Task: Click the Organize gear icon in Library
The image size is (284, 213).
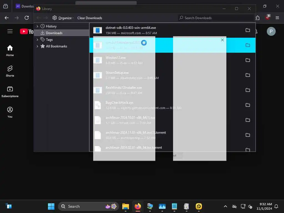Action: point(55,18)
